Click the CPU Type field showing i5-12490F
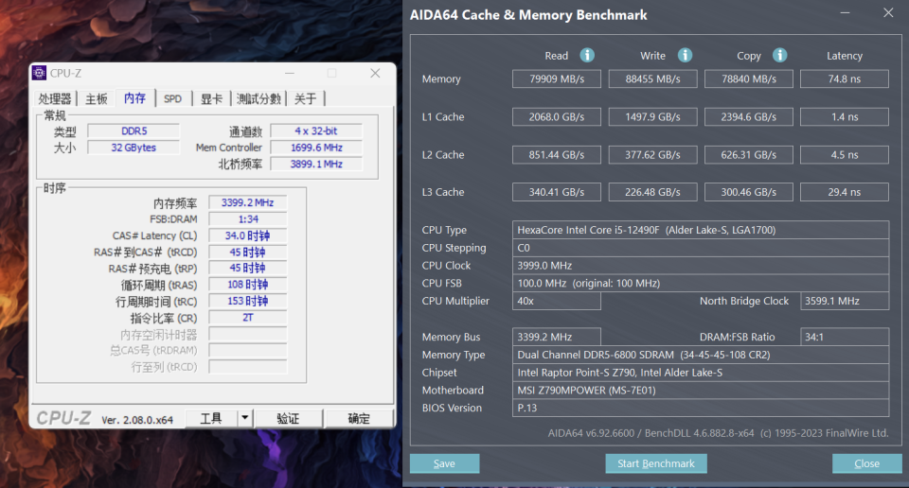Screen dimensions: 909x488 click(x=701, y=230)
